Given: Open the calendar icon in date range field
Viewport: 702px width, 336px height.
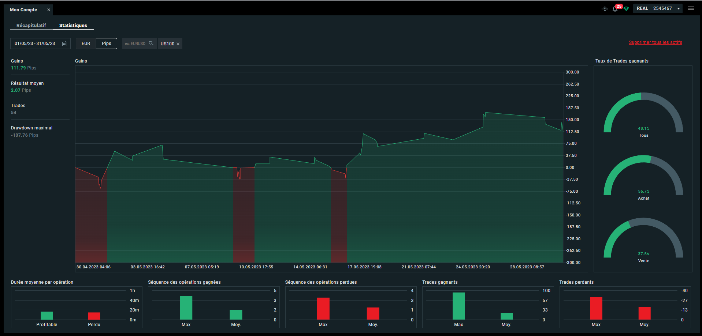Looking at the screenshot, I should click(64, 44).
